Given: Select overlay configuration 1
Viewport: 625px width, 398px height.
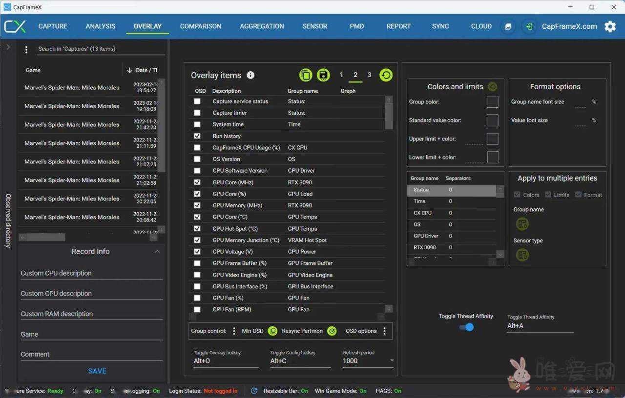Looking at the screenshot, I should coord(341,75).
